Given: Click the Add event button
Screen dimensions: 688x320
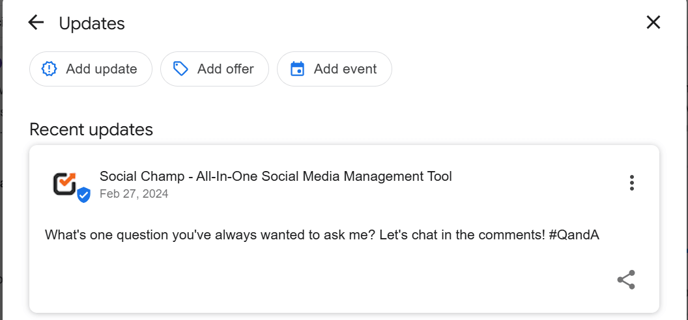Looking at the screenshot, I should coord(334,69).
